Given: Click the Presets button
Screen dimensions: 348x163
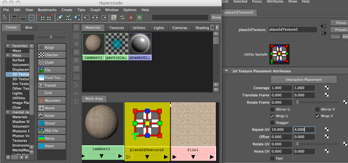Looking at the screenshot, I should [x=340, y=29].
